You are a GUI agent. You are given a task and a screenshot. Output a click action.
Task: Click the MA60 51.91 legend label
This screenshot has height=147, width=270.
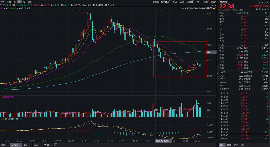click(x=10, y=8)
